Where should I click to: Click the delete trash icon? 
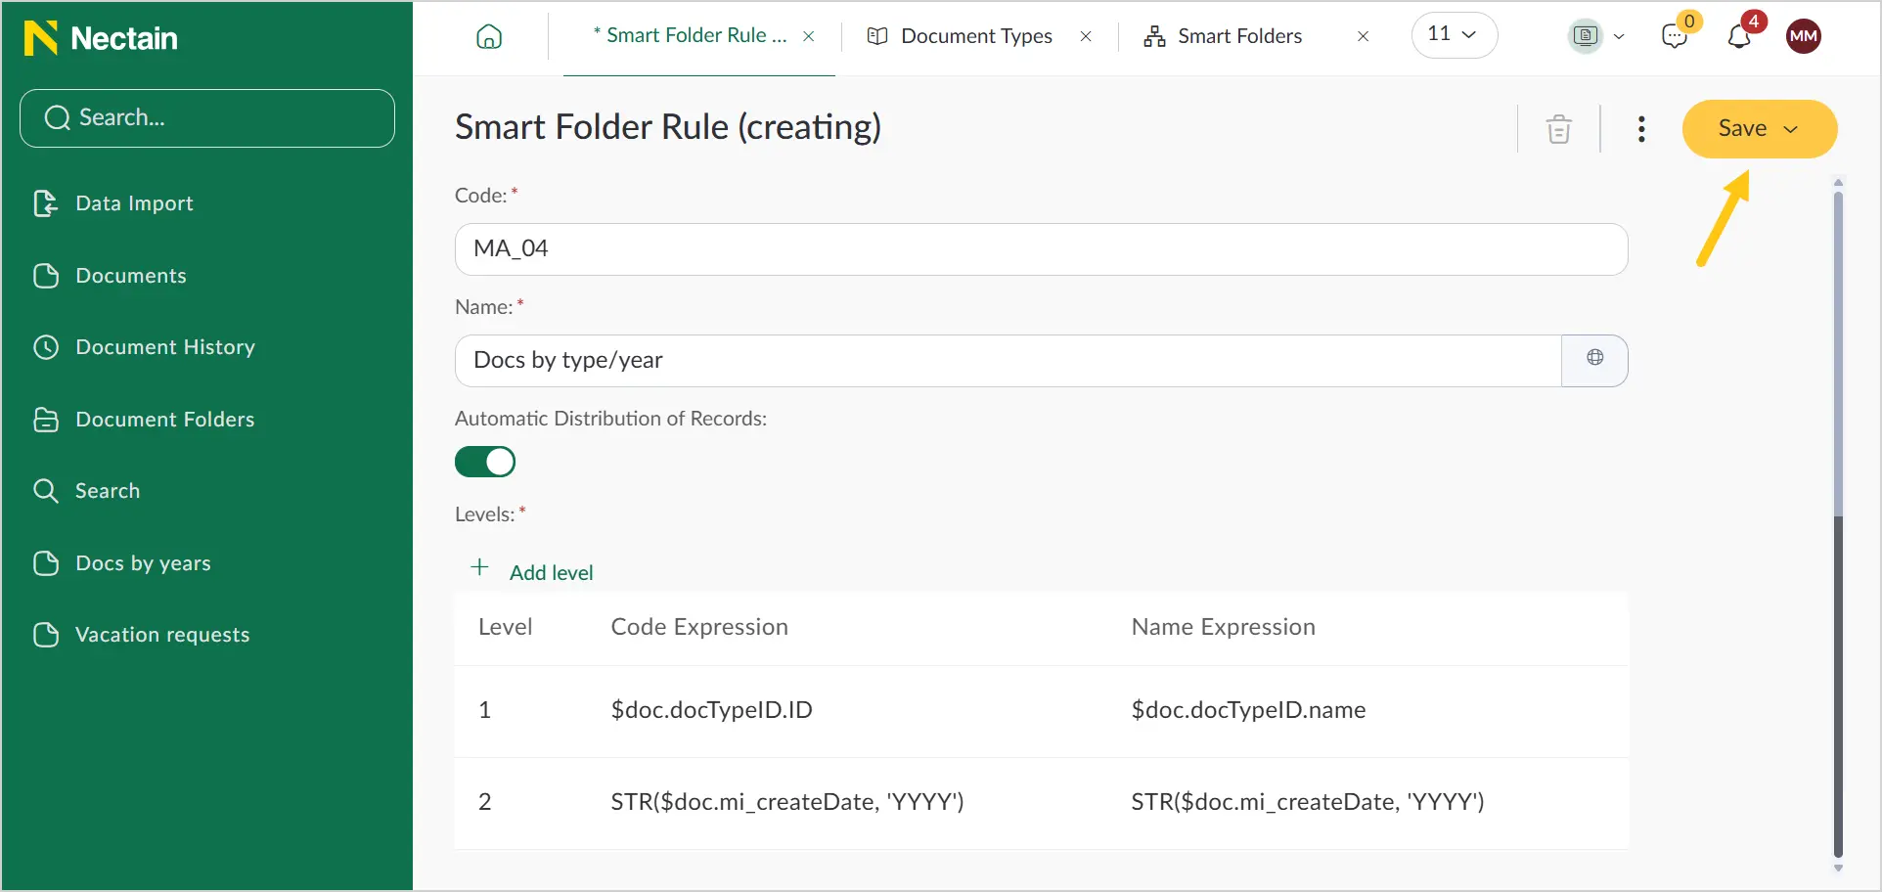[x=1559, y=129]
